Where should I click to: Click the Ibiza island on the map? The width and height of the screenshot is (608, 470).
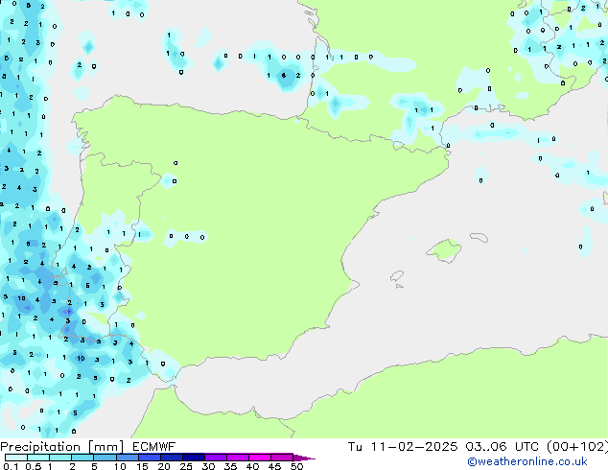397,276
